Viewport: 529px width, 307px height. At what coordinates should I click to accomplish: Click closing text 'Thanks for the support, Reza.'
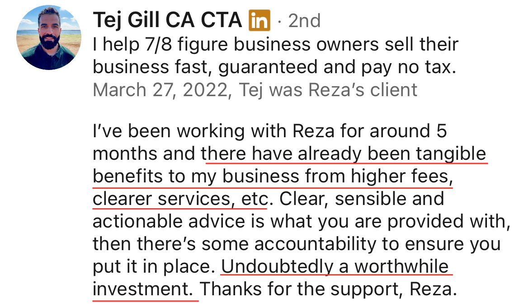tap(328, 289)
